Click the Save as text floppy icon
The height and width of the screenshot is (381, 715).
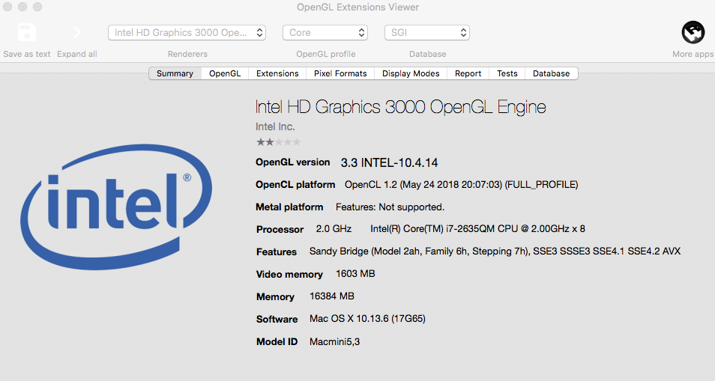pyautogui.click(x=27, y=33)
